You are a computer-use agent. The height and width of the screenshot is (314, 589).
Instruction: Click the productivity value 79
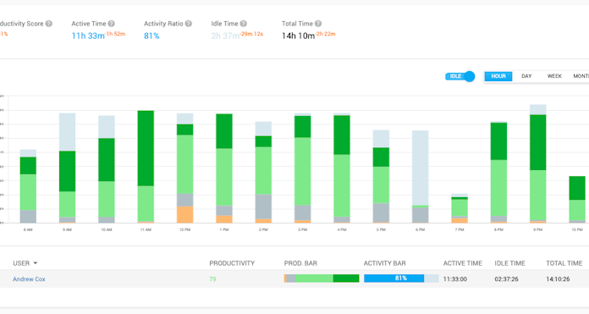(x=212, y=279)
